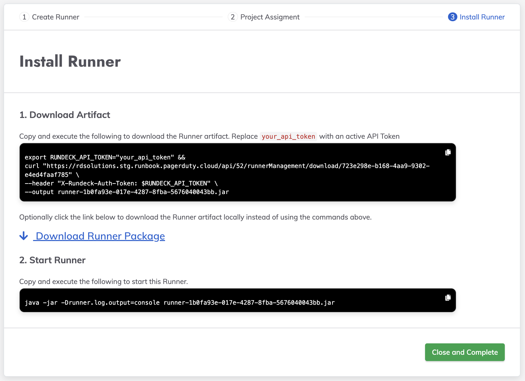
Task: Click the red your_api_token code label
Action: tap(288, 136)
